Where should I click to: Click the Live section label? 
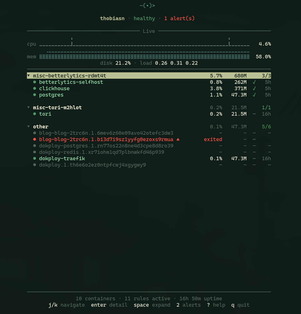click(149, 31)
